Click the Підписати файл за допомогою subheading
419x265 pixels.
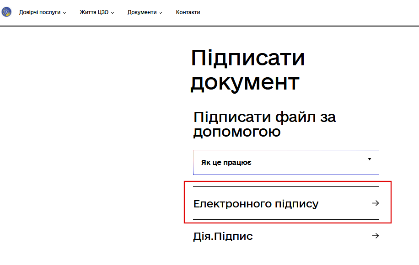[x=264, y=124]
